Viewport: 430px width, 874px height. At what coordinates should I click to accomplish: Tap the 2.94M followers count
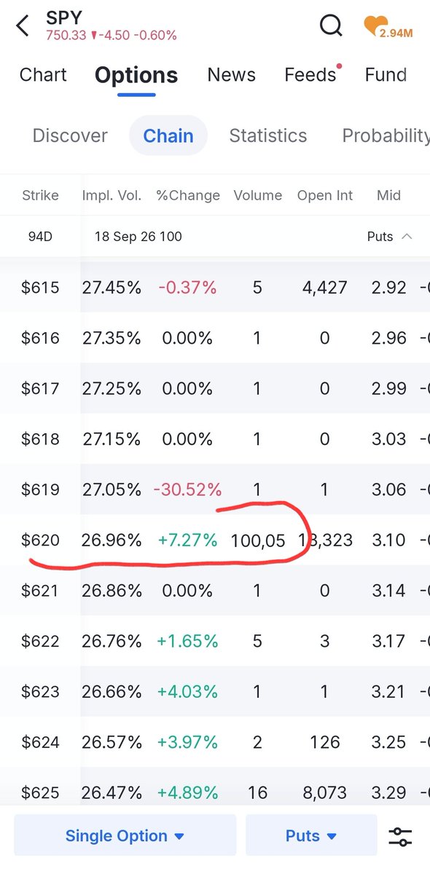point(396,34)
